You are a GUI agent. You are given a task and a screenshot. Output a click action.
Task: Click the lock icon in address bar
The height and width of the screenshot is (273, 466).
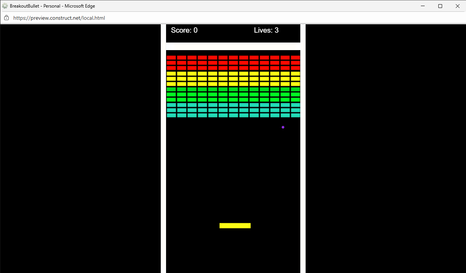6,18
